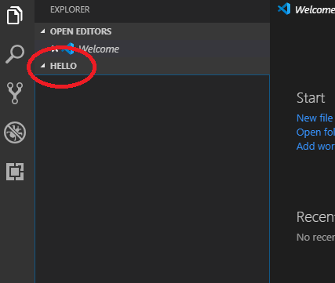The image size is (335, 283).
Task: Click the VS Code logo on Welcome tab
Action: [284, 9]
